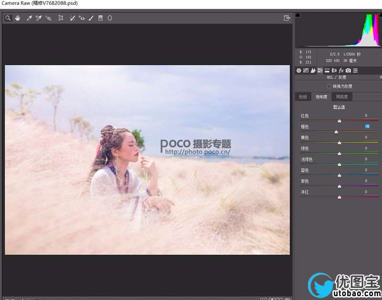Click the R: 171 color readout

pos(306,52)
